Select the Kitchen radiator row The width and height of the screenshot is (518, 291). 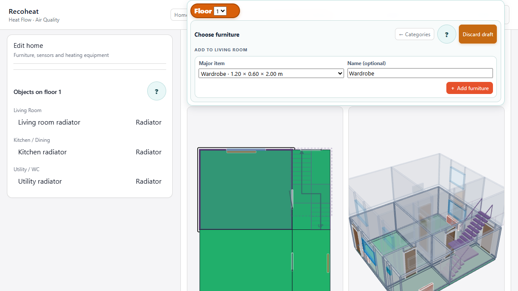click(x=90, y=152)
